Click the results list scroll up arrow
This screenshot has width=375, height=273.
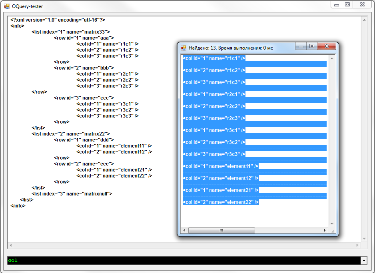coord(332,58)
